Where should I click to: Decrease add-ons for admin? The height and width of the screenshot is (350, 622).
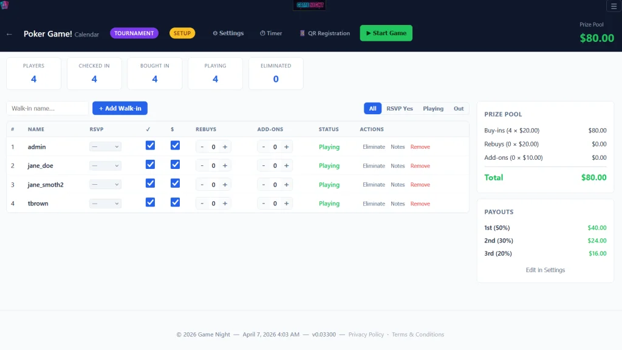[x=264, y=147]
